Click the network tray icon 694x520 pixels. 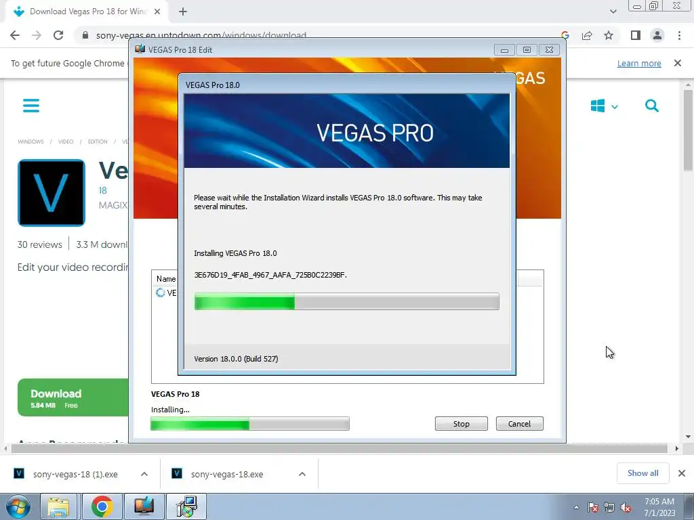pos(609,507)
